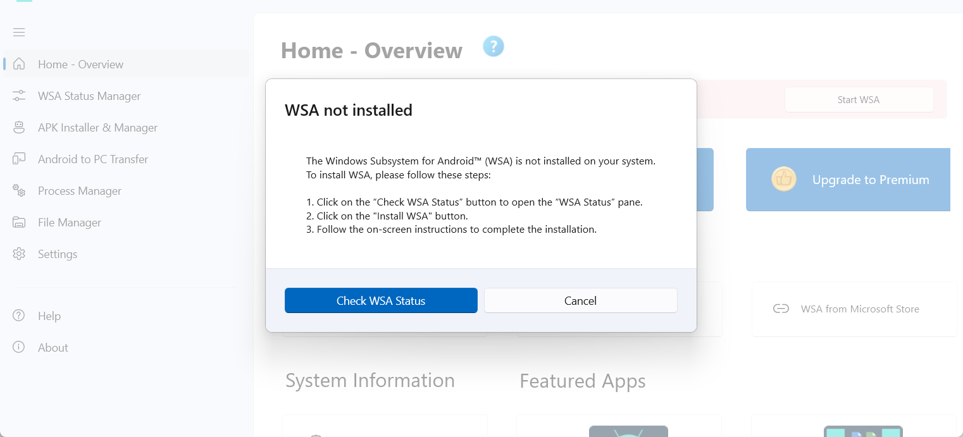Click the File Manager folder icon
The height and width of the screenshot is (437, 963).
pyautogui.click(x=19, y=222)
